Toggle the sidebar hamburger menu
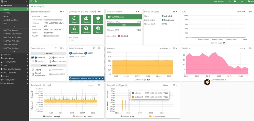 pyautogui.click(x=31, y=1)
